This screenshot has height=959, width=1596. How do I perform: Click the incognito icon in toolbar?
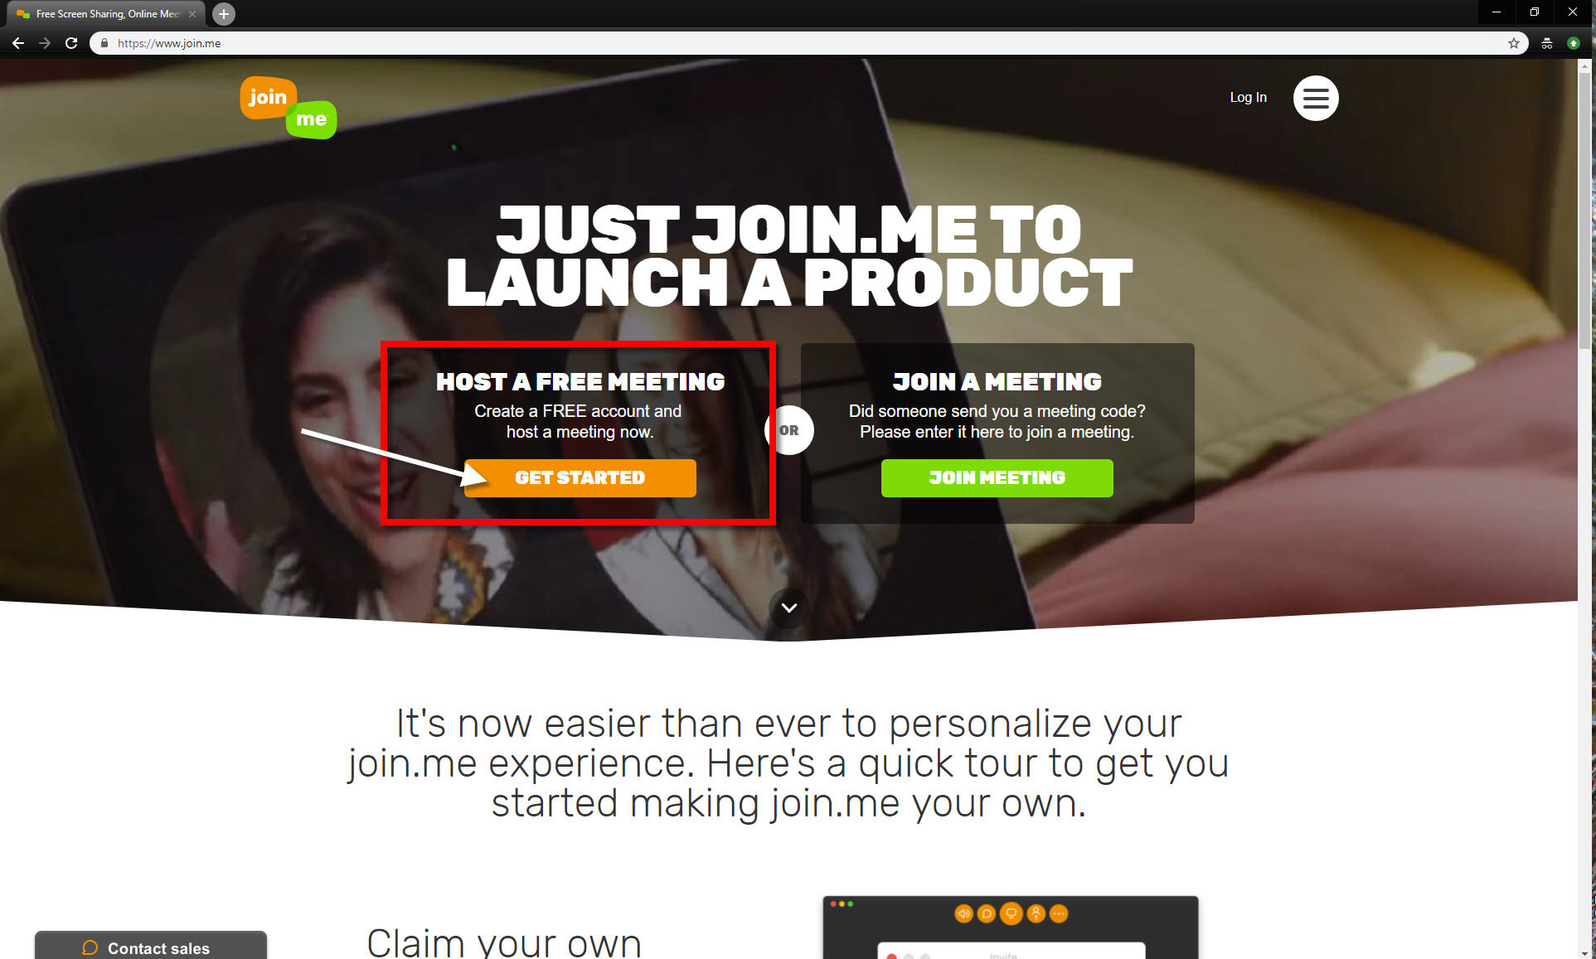(1547, 43)
